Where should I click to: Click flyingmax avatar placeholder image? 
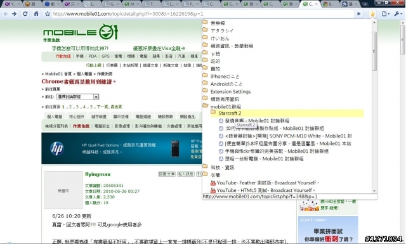[x=63, y=190]
